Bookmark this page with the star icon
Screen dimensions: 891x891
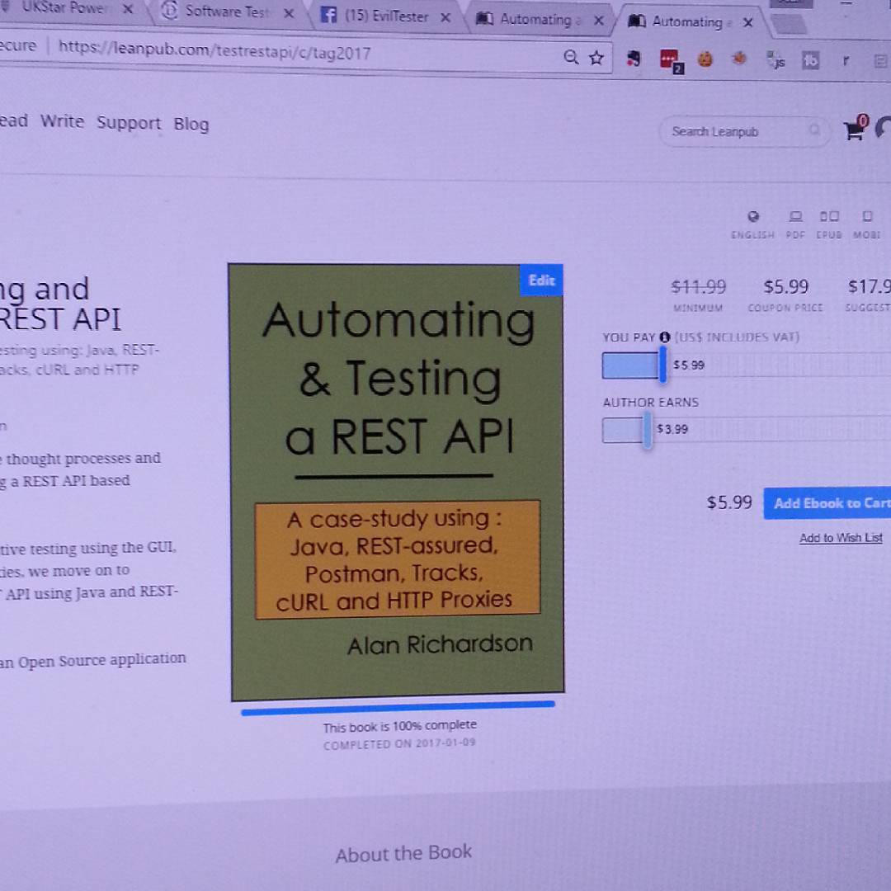coord(596,58)
